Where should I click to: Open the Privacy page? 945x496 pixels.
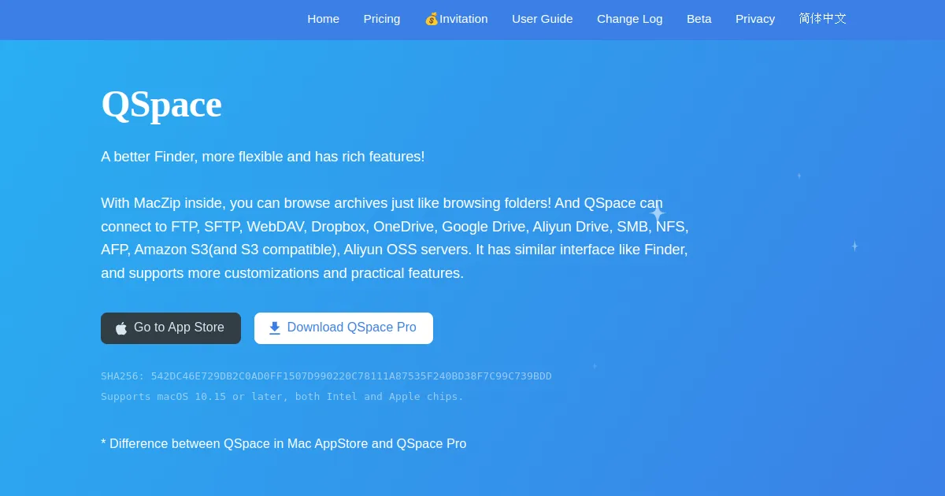click(755, 19)
